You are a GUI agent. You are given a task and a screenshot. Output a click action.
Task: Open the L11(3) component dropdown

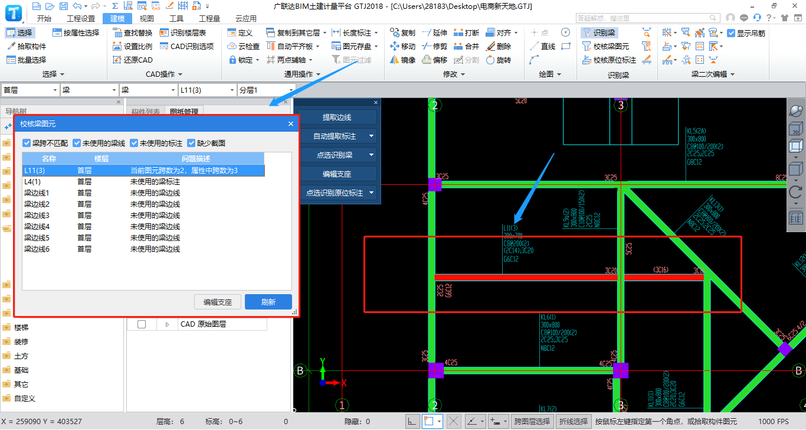pos(207,90)
